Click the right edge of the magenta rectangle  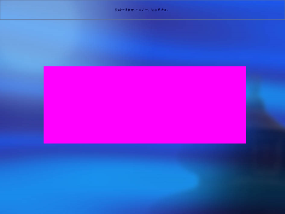click(x=246, y=105)
